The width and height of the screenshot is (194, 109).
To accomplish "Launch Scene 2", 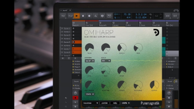I will pos(62,32).
